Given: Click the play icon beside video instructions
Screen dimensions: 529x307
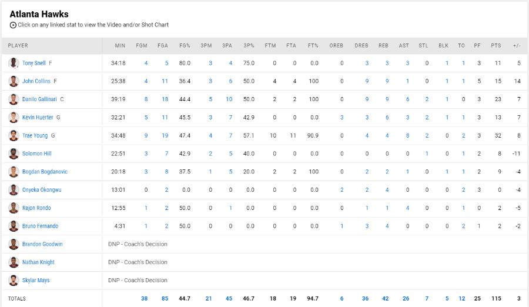Looking at the screenshot, I should [x=13, y=25].
